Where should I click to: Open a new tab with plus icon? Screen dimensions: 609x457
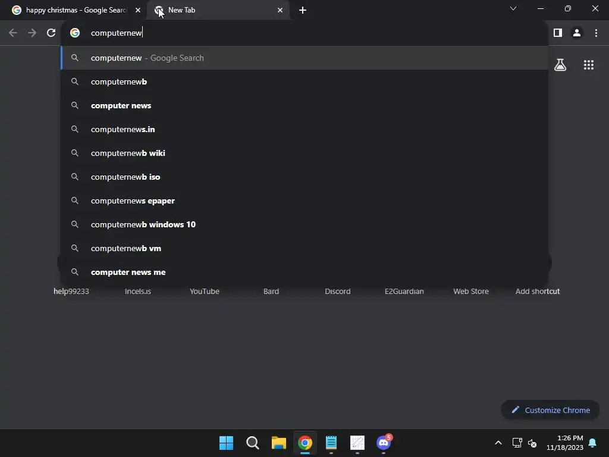303,10
